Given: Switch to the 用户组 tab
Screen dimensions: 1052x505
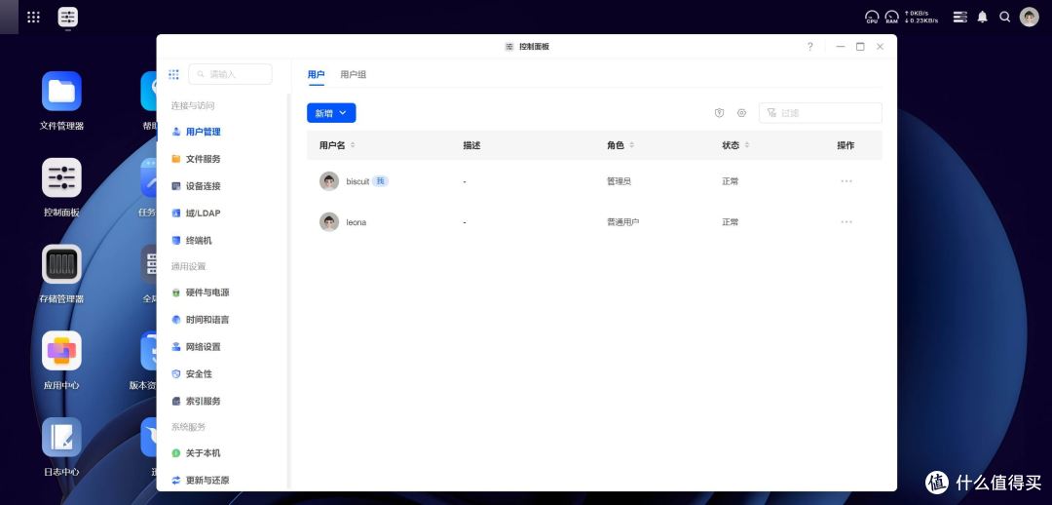Looking at the screenshot, I should [353, 74].
